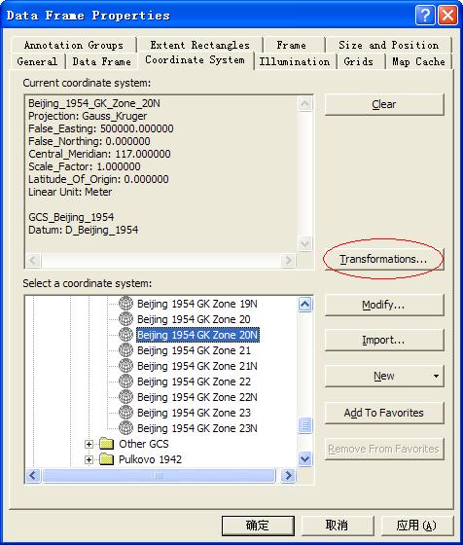Click the coordinate list scroll-down arrow
Image resolution: width=463 pixels, height=545 pixels.
305,458
